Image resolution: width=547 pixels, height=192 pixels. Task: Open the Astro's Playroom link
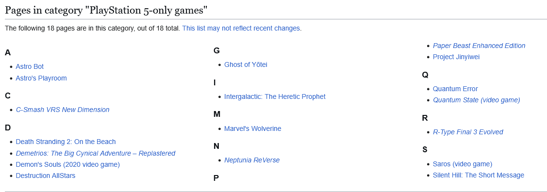(x=41, y=78)
